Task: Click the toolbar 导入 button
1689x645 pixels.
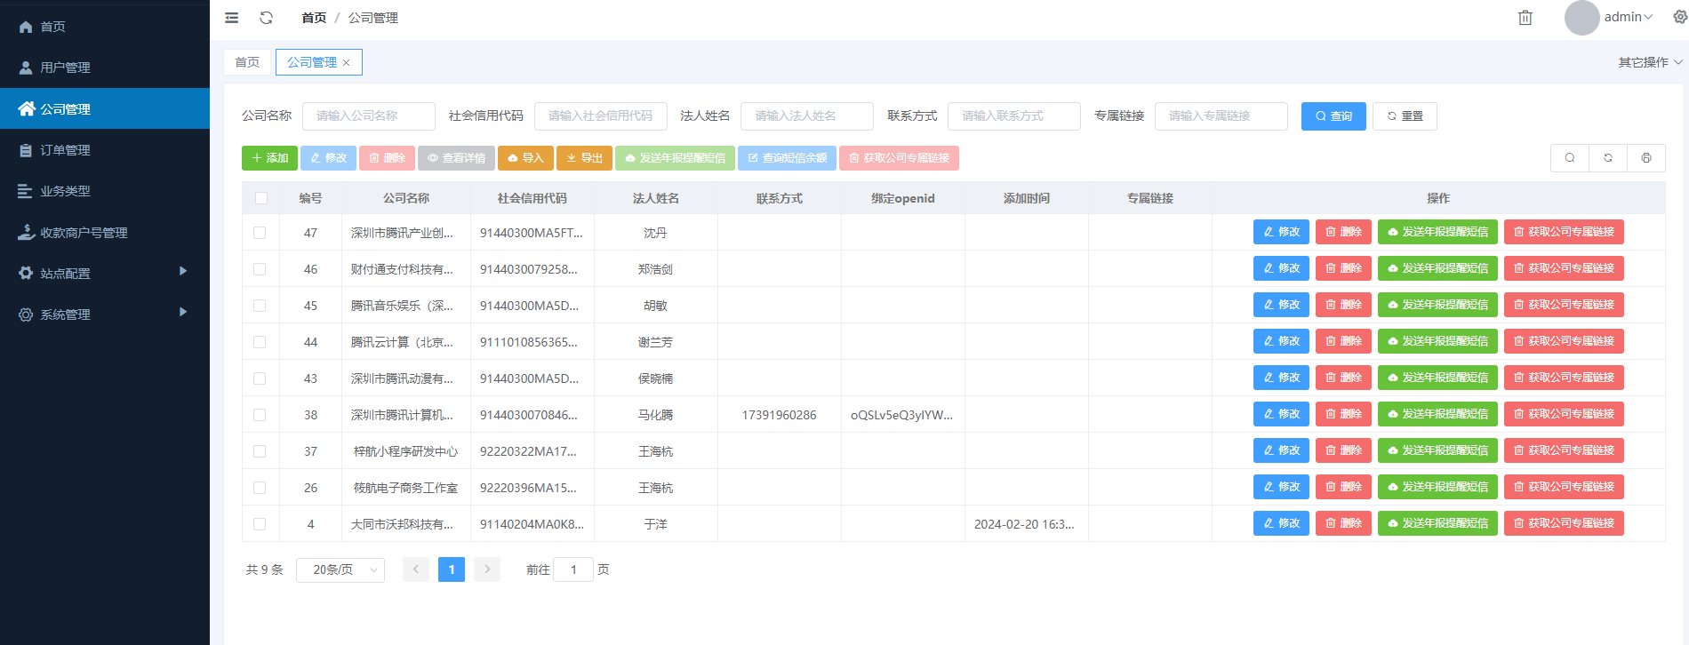Action: 525,158
